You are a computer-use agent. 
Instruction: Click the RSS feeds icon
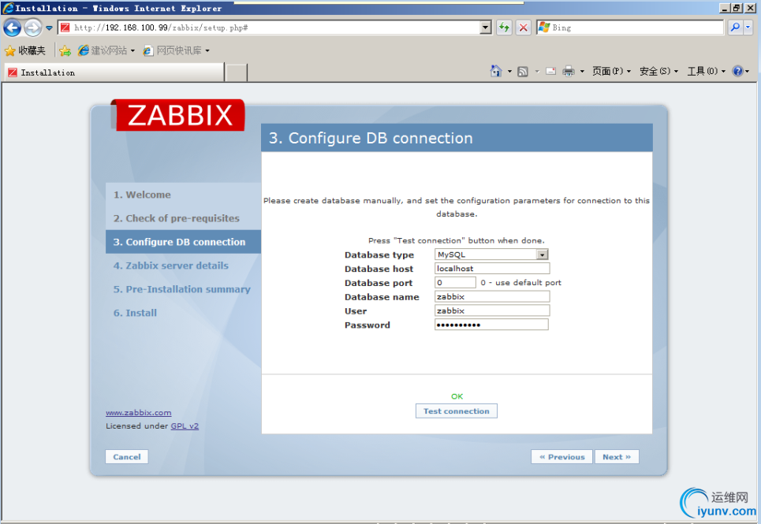coord(523,71)
